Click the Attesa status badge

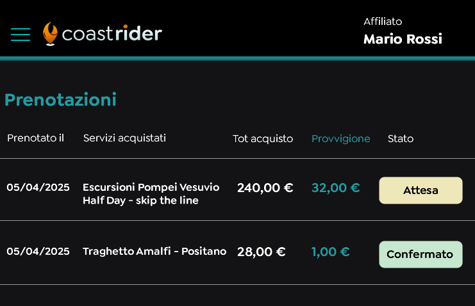pos(421,191)
